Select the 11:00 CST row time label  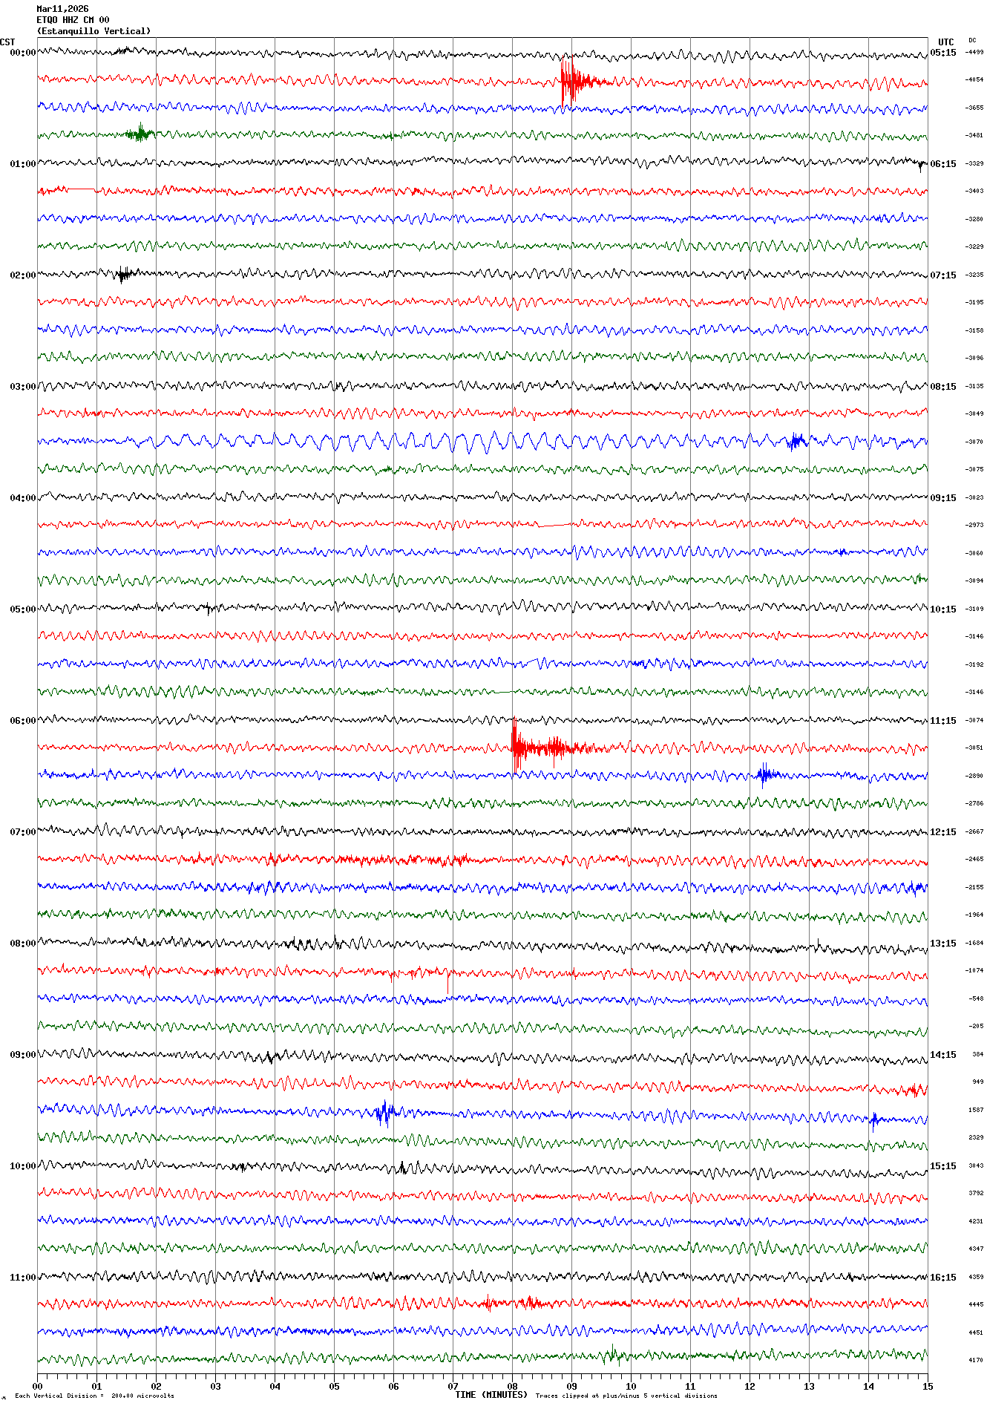pos(22,1278)
